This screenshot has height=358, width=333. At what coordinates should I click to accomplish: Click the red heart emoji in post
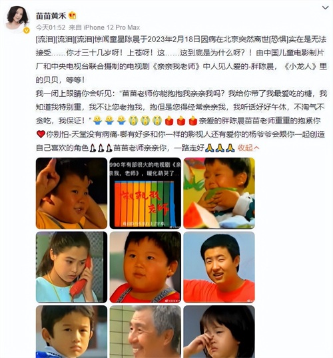pos(41,134)
